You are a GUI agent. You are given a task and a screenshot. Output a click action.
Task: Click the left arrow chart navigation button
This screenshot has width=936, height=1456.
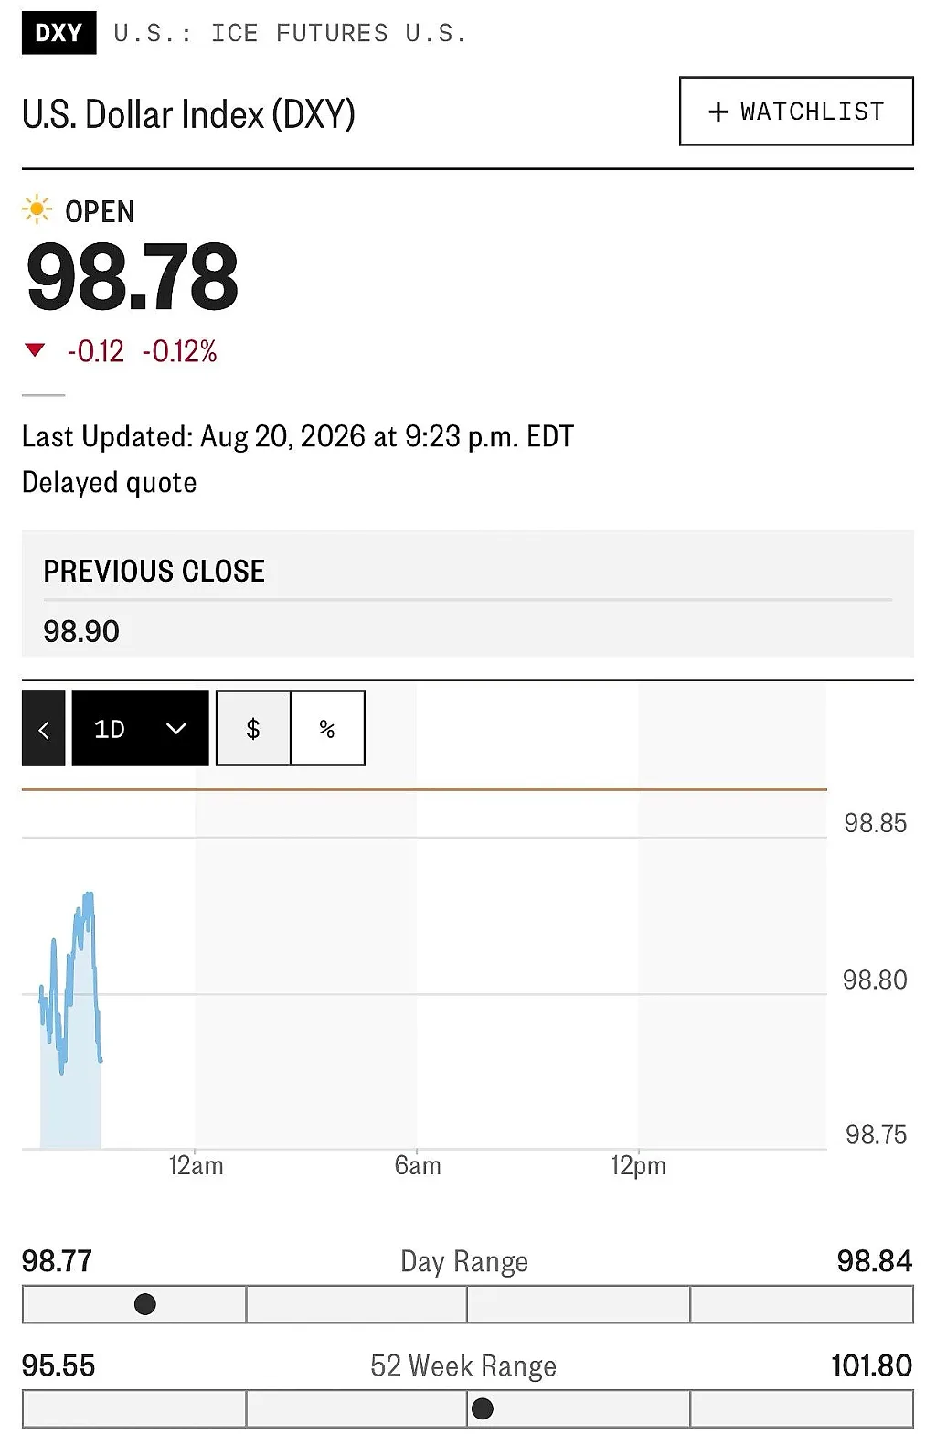tap(44, 729)
